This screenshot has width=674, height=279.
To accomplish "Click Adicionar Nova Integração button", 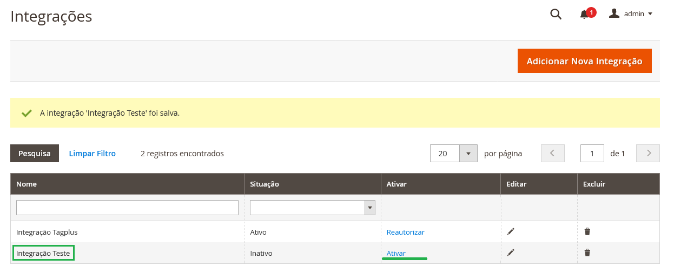I will 585,61.
